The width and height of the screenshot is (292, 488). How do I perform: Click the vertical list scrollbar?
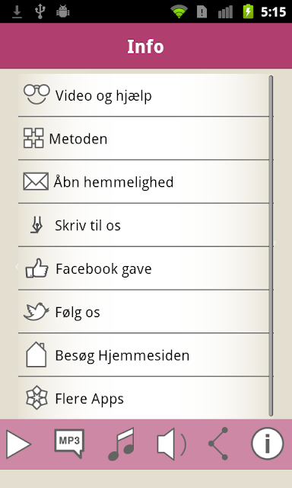[x=271, y=246]
